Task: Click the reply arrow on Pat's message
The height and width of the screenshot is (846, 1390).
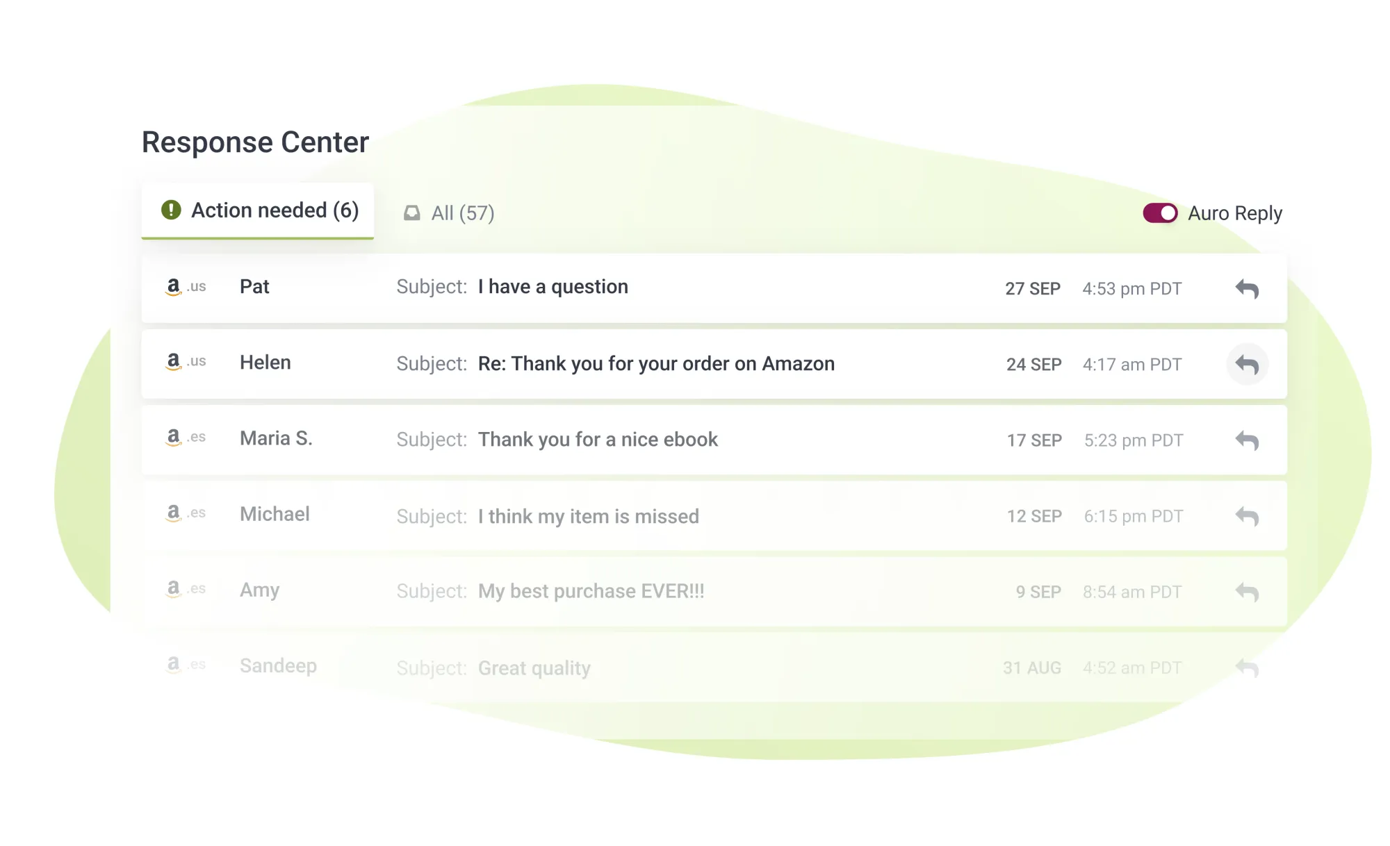Action: [1248, 288]
